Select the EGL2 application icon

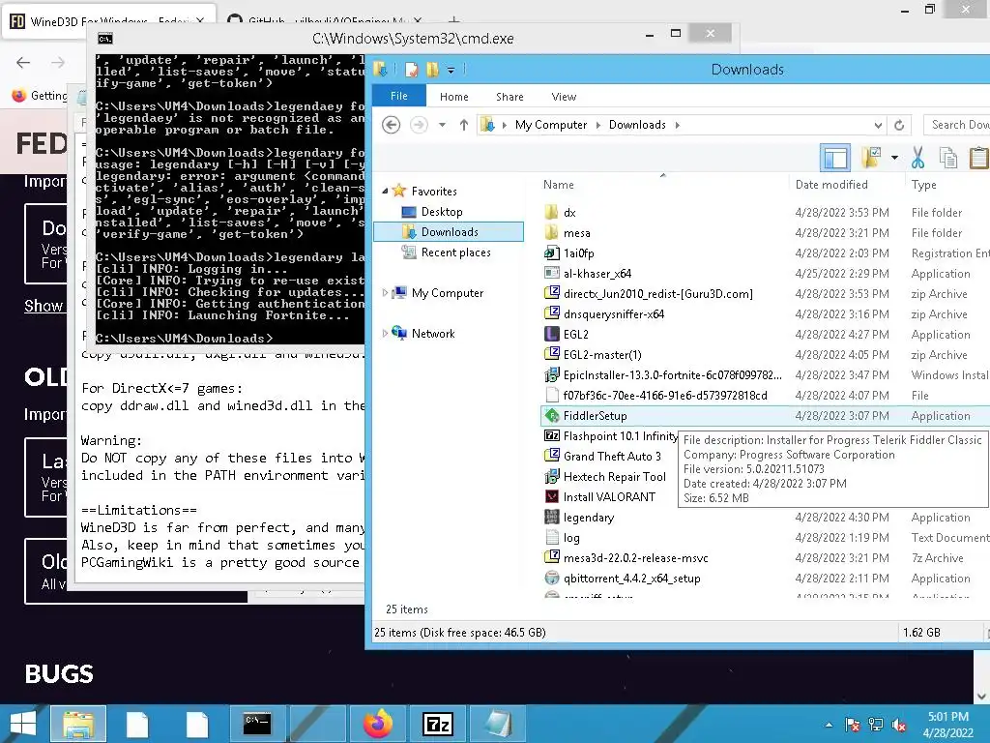[552, 334]
